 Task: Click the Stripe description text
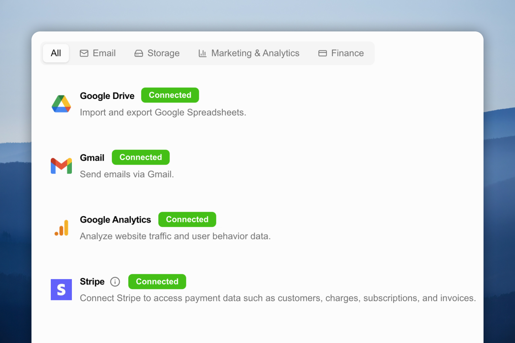click(278, 298)
